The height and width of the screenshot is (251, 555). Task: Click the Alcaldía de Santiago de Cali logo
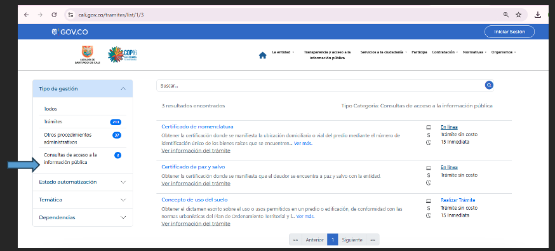click(87, 55)
